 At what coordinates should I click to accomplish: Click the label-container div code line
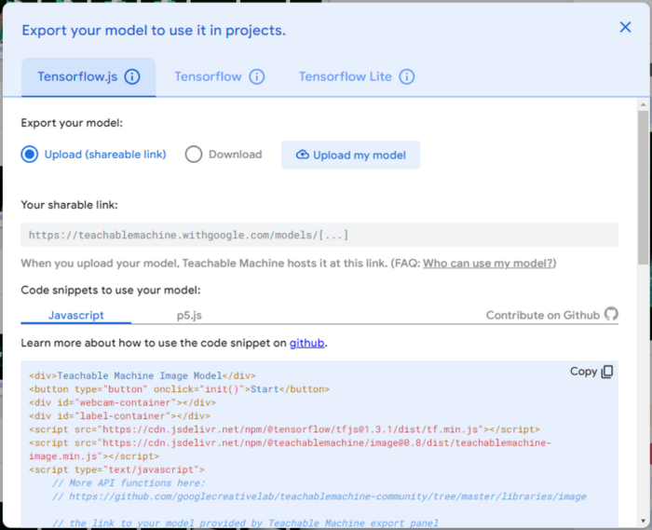coord(119,415)
